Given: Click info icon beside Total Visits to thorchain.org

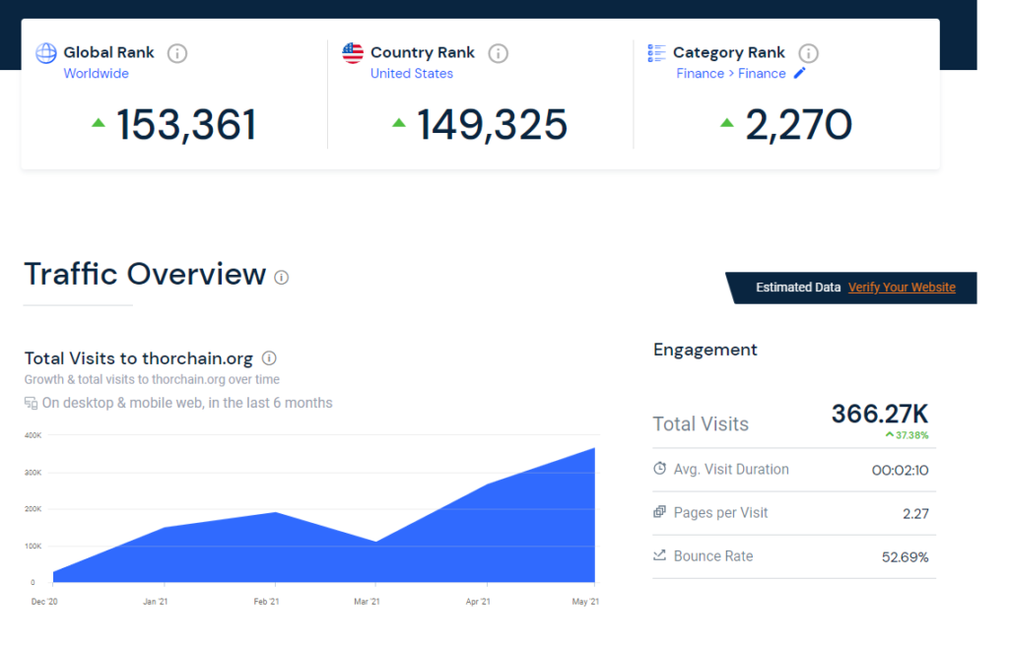Looking at the screenshot, I should coord(269,358).
